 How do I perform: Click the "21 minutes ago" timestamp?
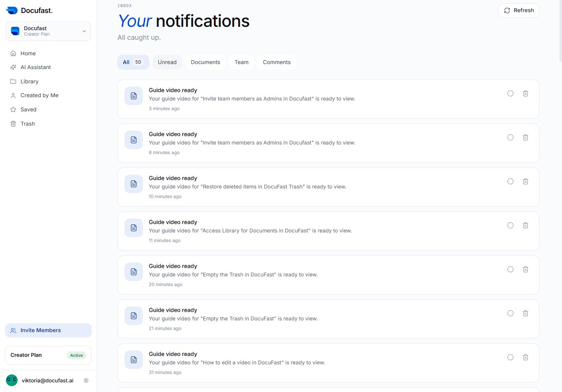pyautogui.click(x=165, y=329)
